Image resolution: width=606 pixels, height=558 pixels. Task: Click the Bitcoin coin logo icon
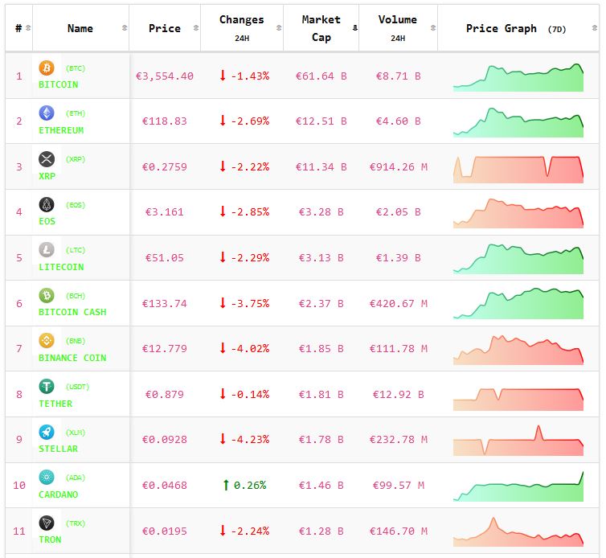point(47,68)
